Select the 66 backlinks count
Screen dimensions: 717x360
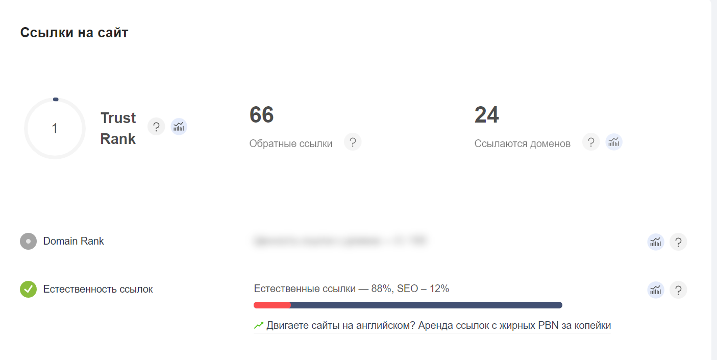262,115
